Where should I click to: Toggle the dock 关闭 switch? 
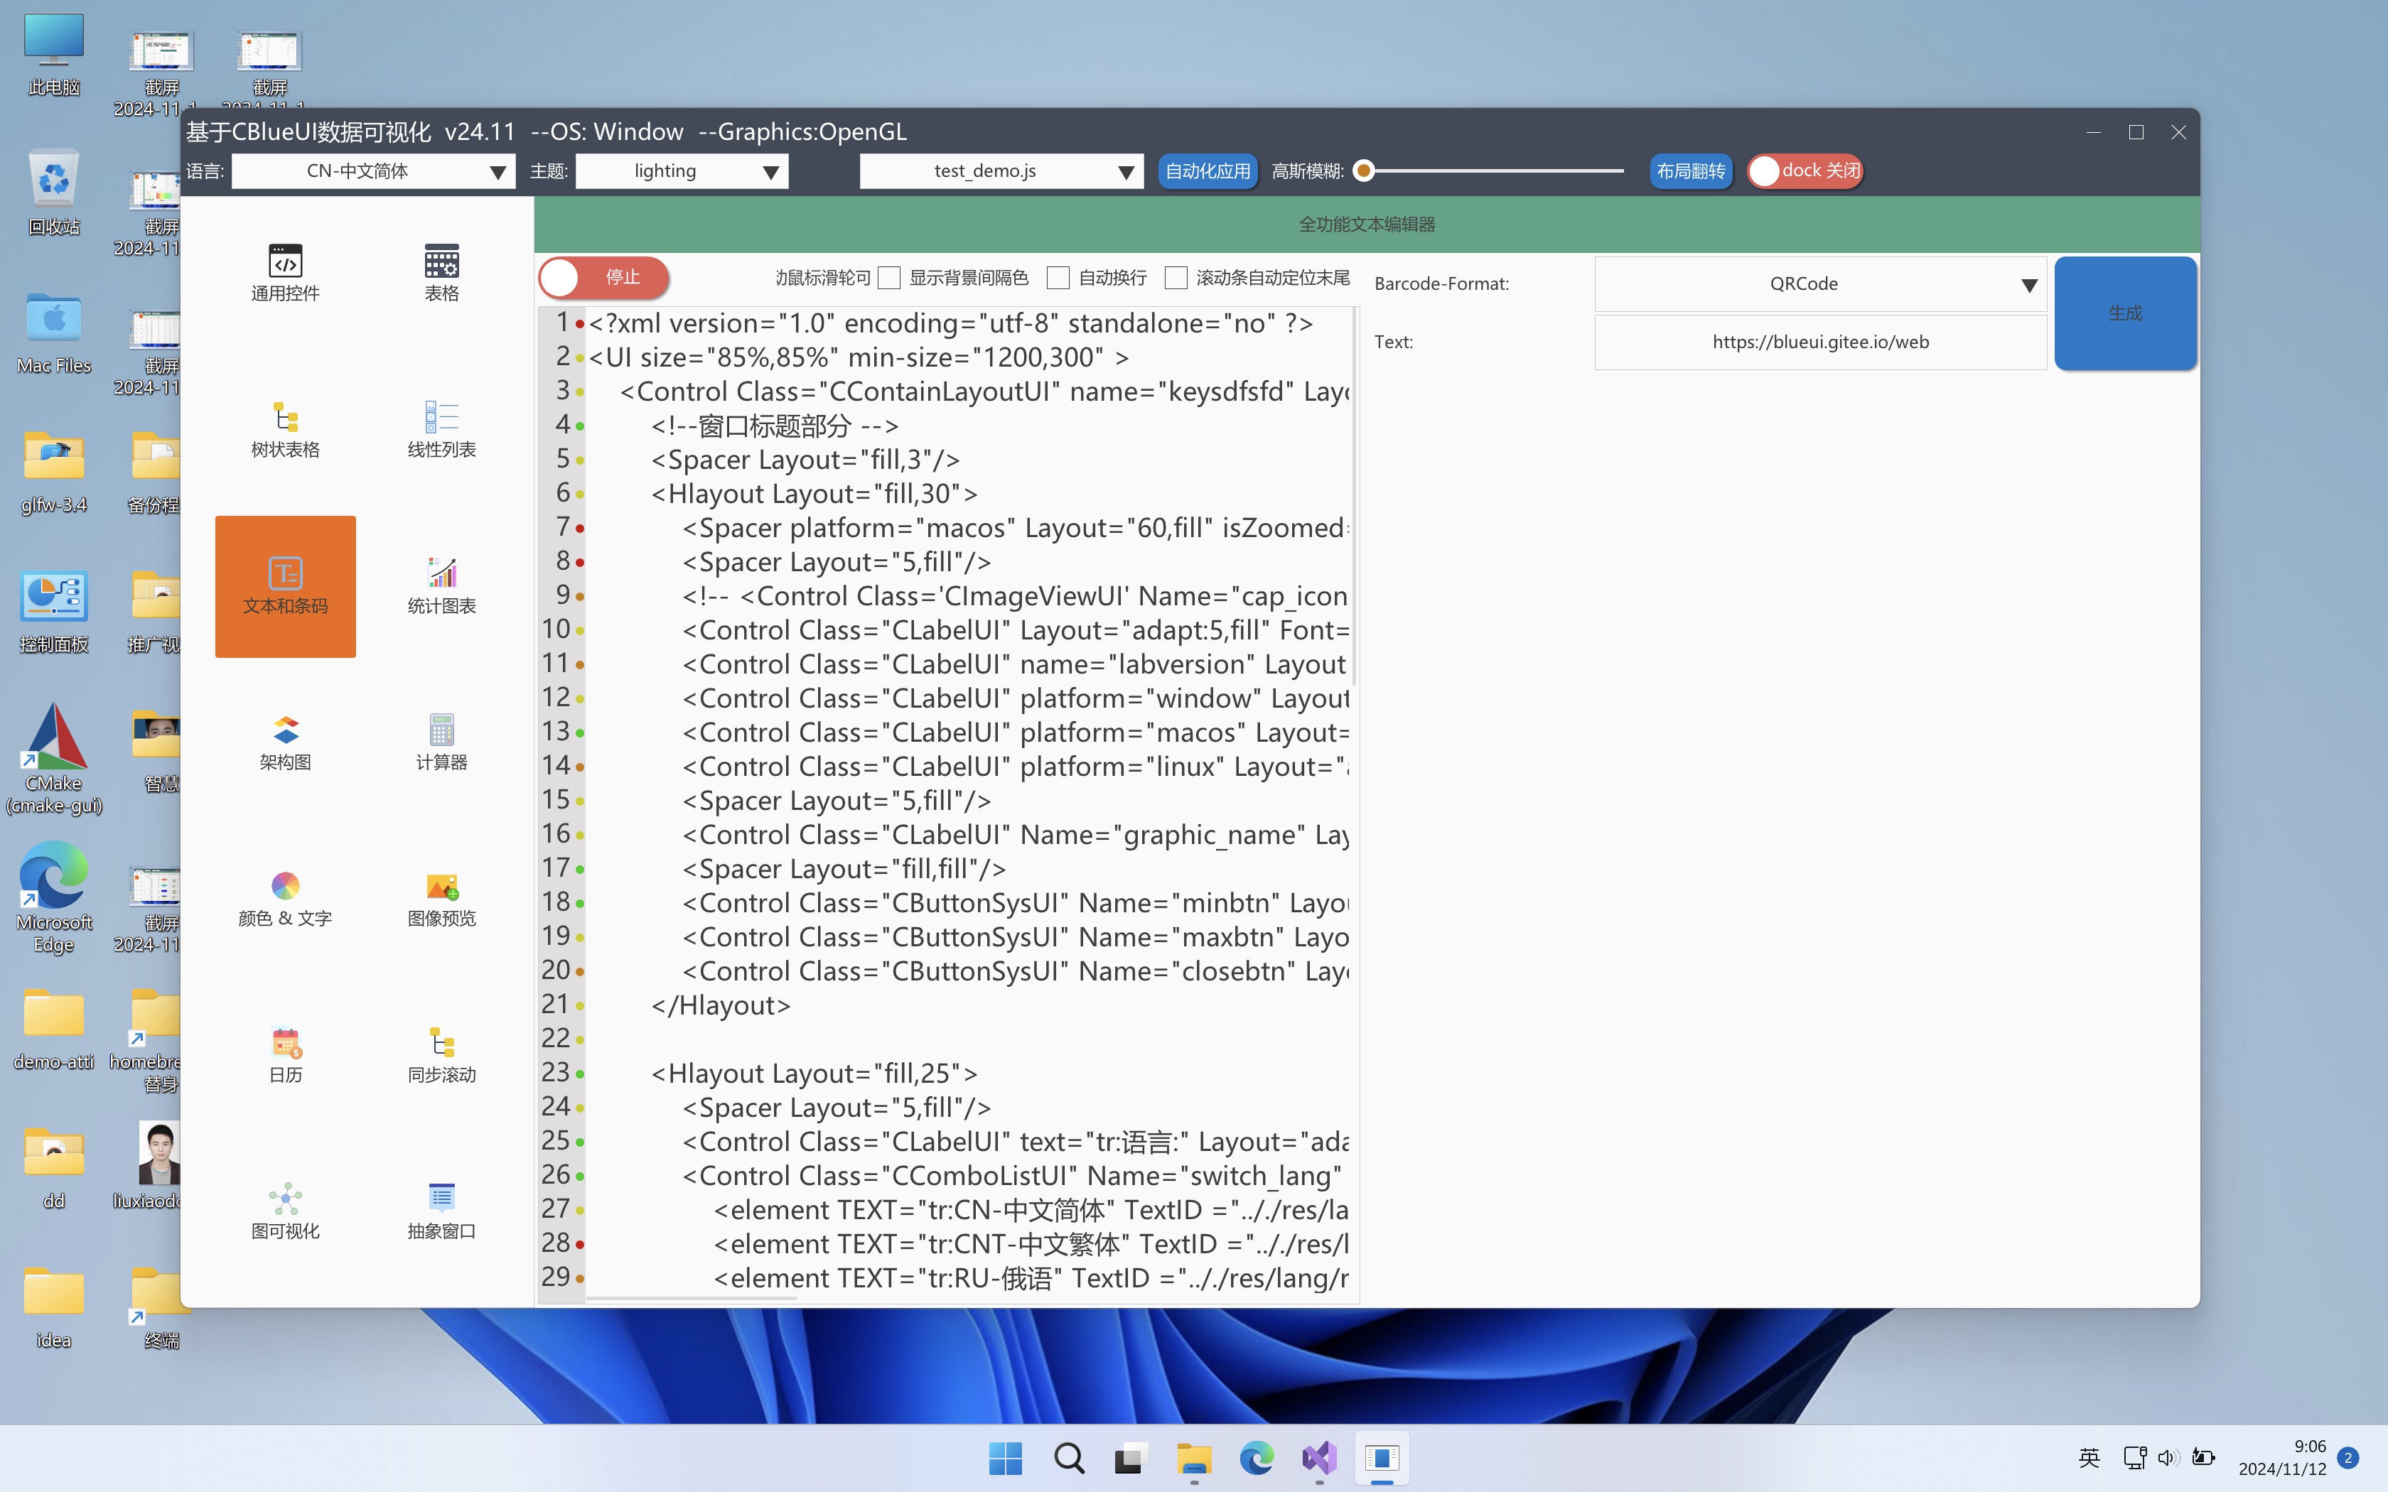1805,171
